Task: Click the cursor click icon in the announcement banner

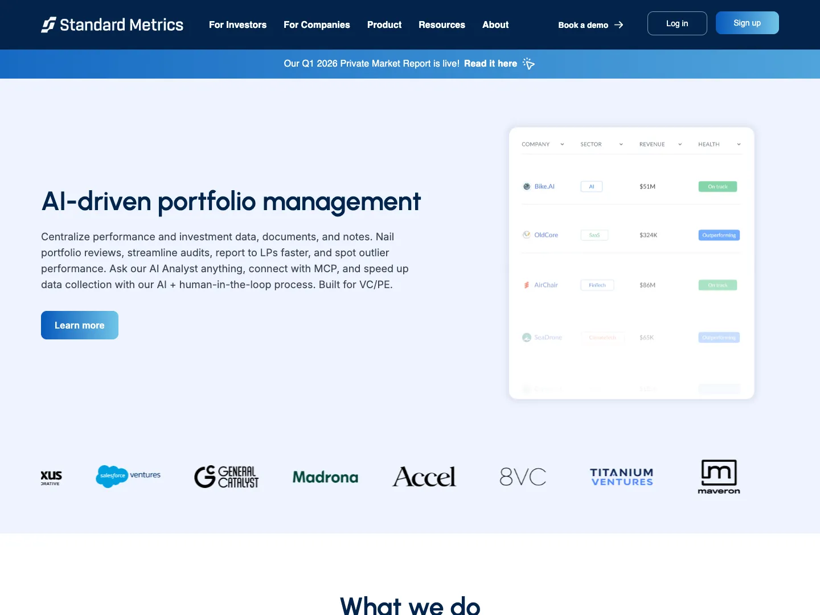Action: (x=528, y=64)
